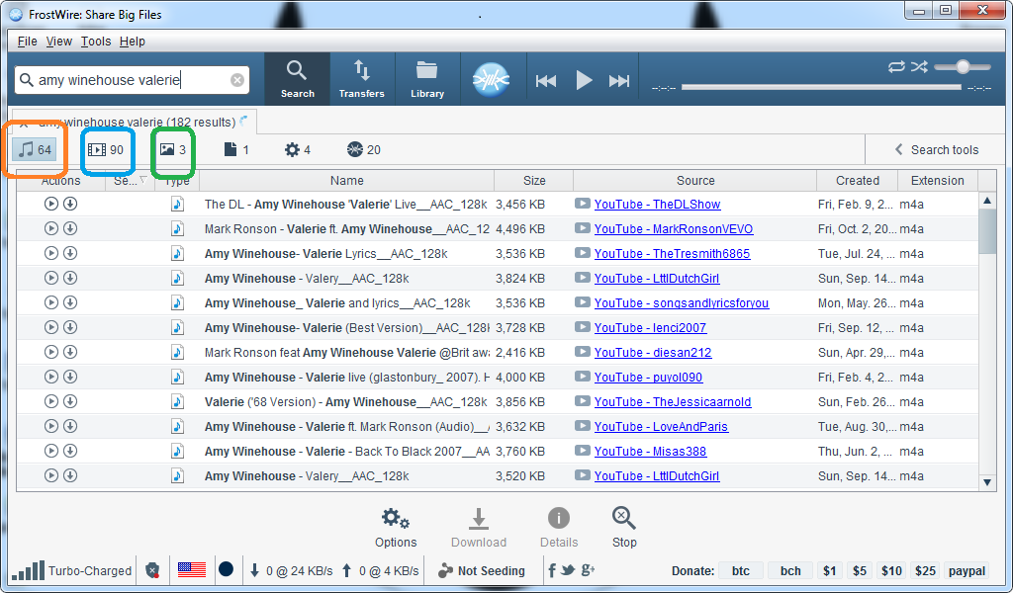Open the Search view in the toolbar
This screenshot has width=1013, height=593.
pos(297,79)
